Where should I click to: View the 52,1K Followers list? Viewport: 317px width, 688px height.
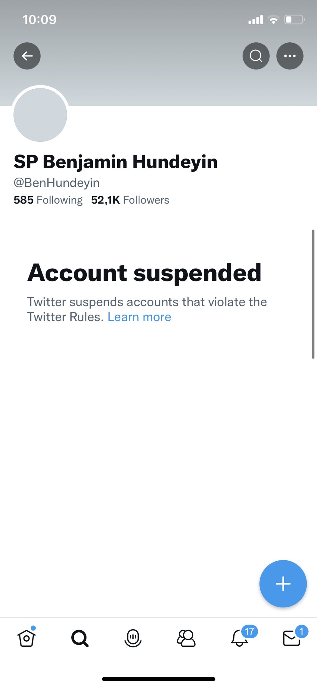(x=130, y=200)
